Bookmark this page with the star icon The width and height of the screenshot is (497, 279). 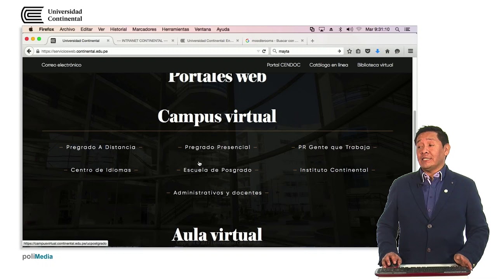(x=349, y=51)
